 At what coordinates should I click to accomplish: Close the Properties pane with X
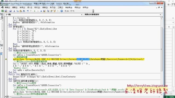[x=2, y=45]
